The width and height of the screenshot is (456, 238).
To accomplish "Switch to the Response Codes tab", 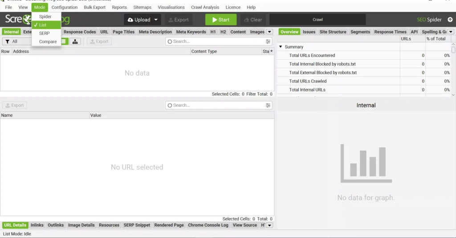I will click(x=80, y=32).
